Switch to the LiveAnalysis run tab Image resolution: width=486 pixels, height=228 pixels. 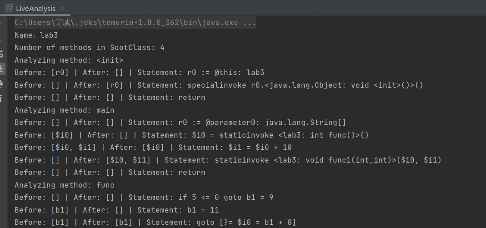(x=35, y=8)
